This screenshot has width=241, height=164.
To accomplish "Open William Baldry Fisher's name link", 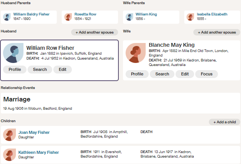I will [31, 14].
